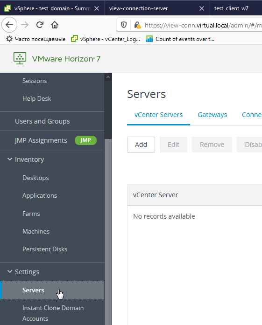Click the 'No records available' text
The height and width of the screenshot is (325, 262).
point(164,216)
